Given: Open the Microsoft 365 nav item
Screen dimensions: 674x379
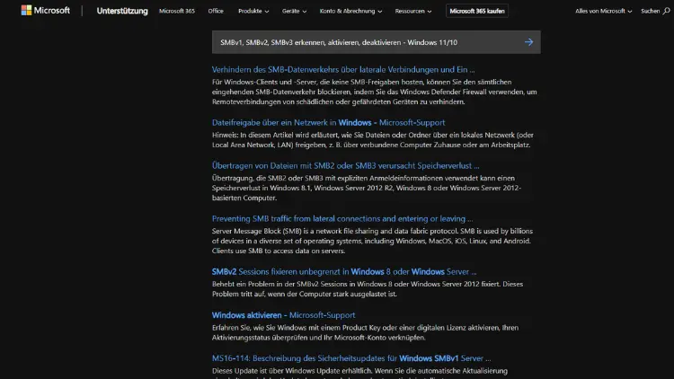Looking at the screenshot, I should (x=177, y=11).
